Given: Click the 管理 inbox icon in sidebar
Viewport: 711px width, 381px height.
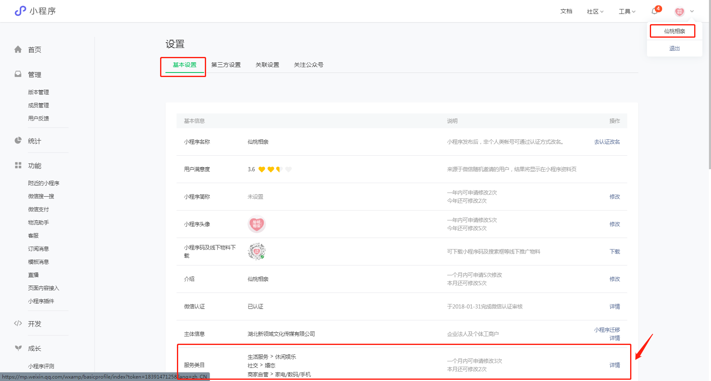Looking at the screenshot, I should (18, 74).
